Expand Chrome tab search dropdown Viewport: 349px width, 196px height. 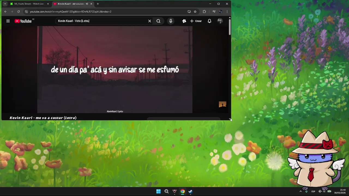[x=5, y=4]
